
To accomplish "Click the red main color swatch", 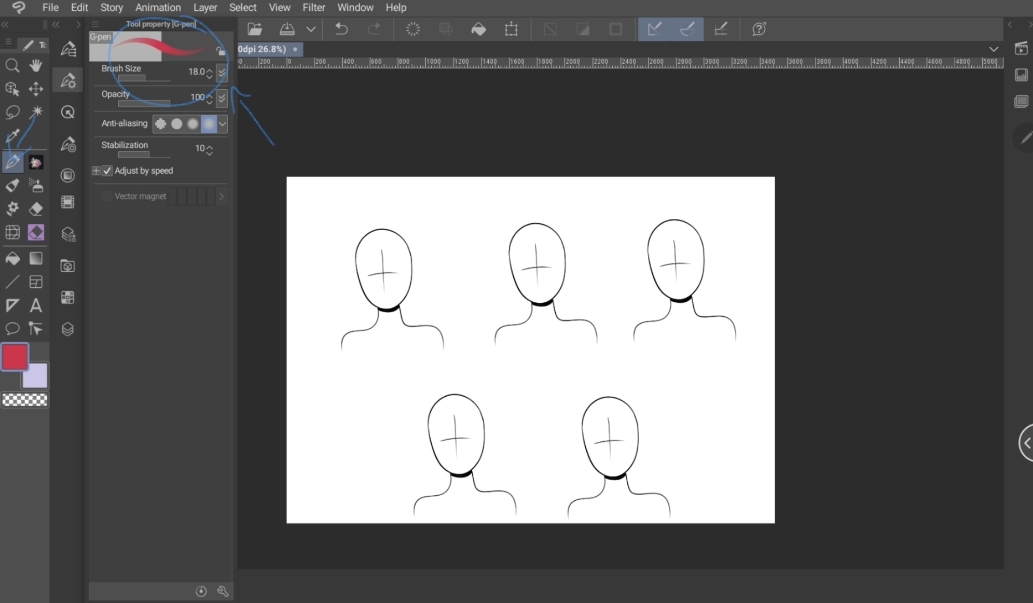I will click(15, 357).
